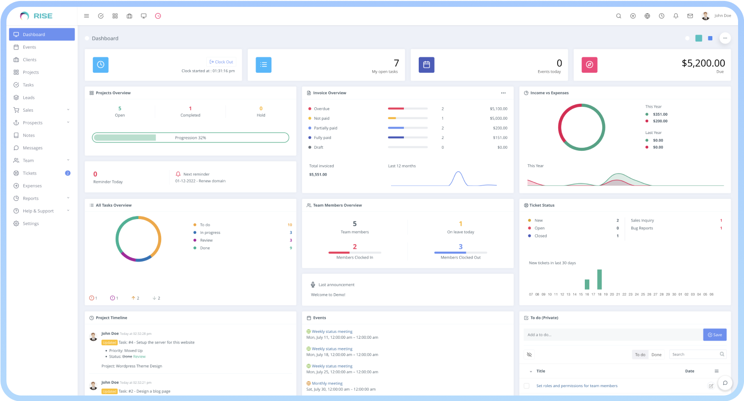Click the notification bell icon
This screenshot has height=401, width=744.
click(x=676, y=16)
